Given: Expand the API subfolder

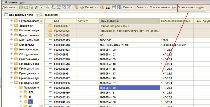Looking at the screenshot, I should 21,92.
